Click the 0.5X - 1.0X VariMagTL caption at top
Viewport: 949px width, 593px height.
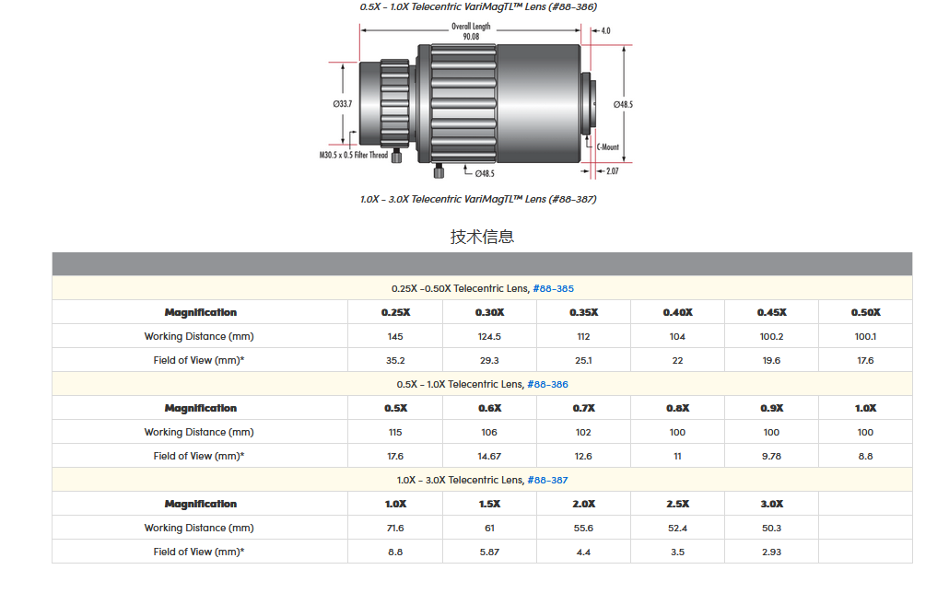point(478,6)
